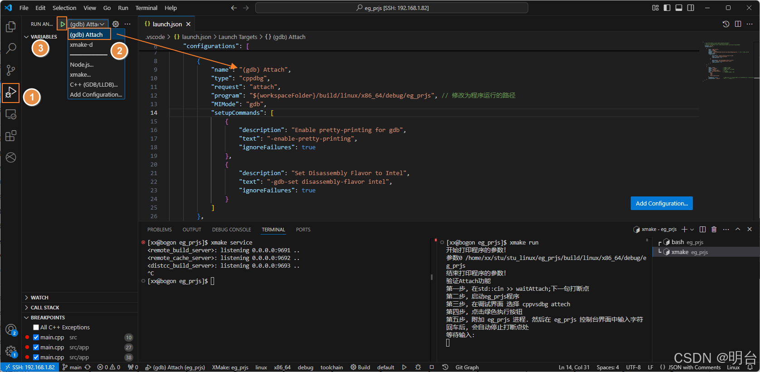Toggle secondary side bar layout icon
This screenshot has width=760, height=372.
(x=691, y=8)
